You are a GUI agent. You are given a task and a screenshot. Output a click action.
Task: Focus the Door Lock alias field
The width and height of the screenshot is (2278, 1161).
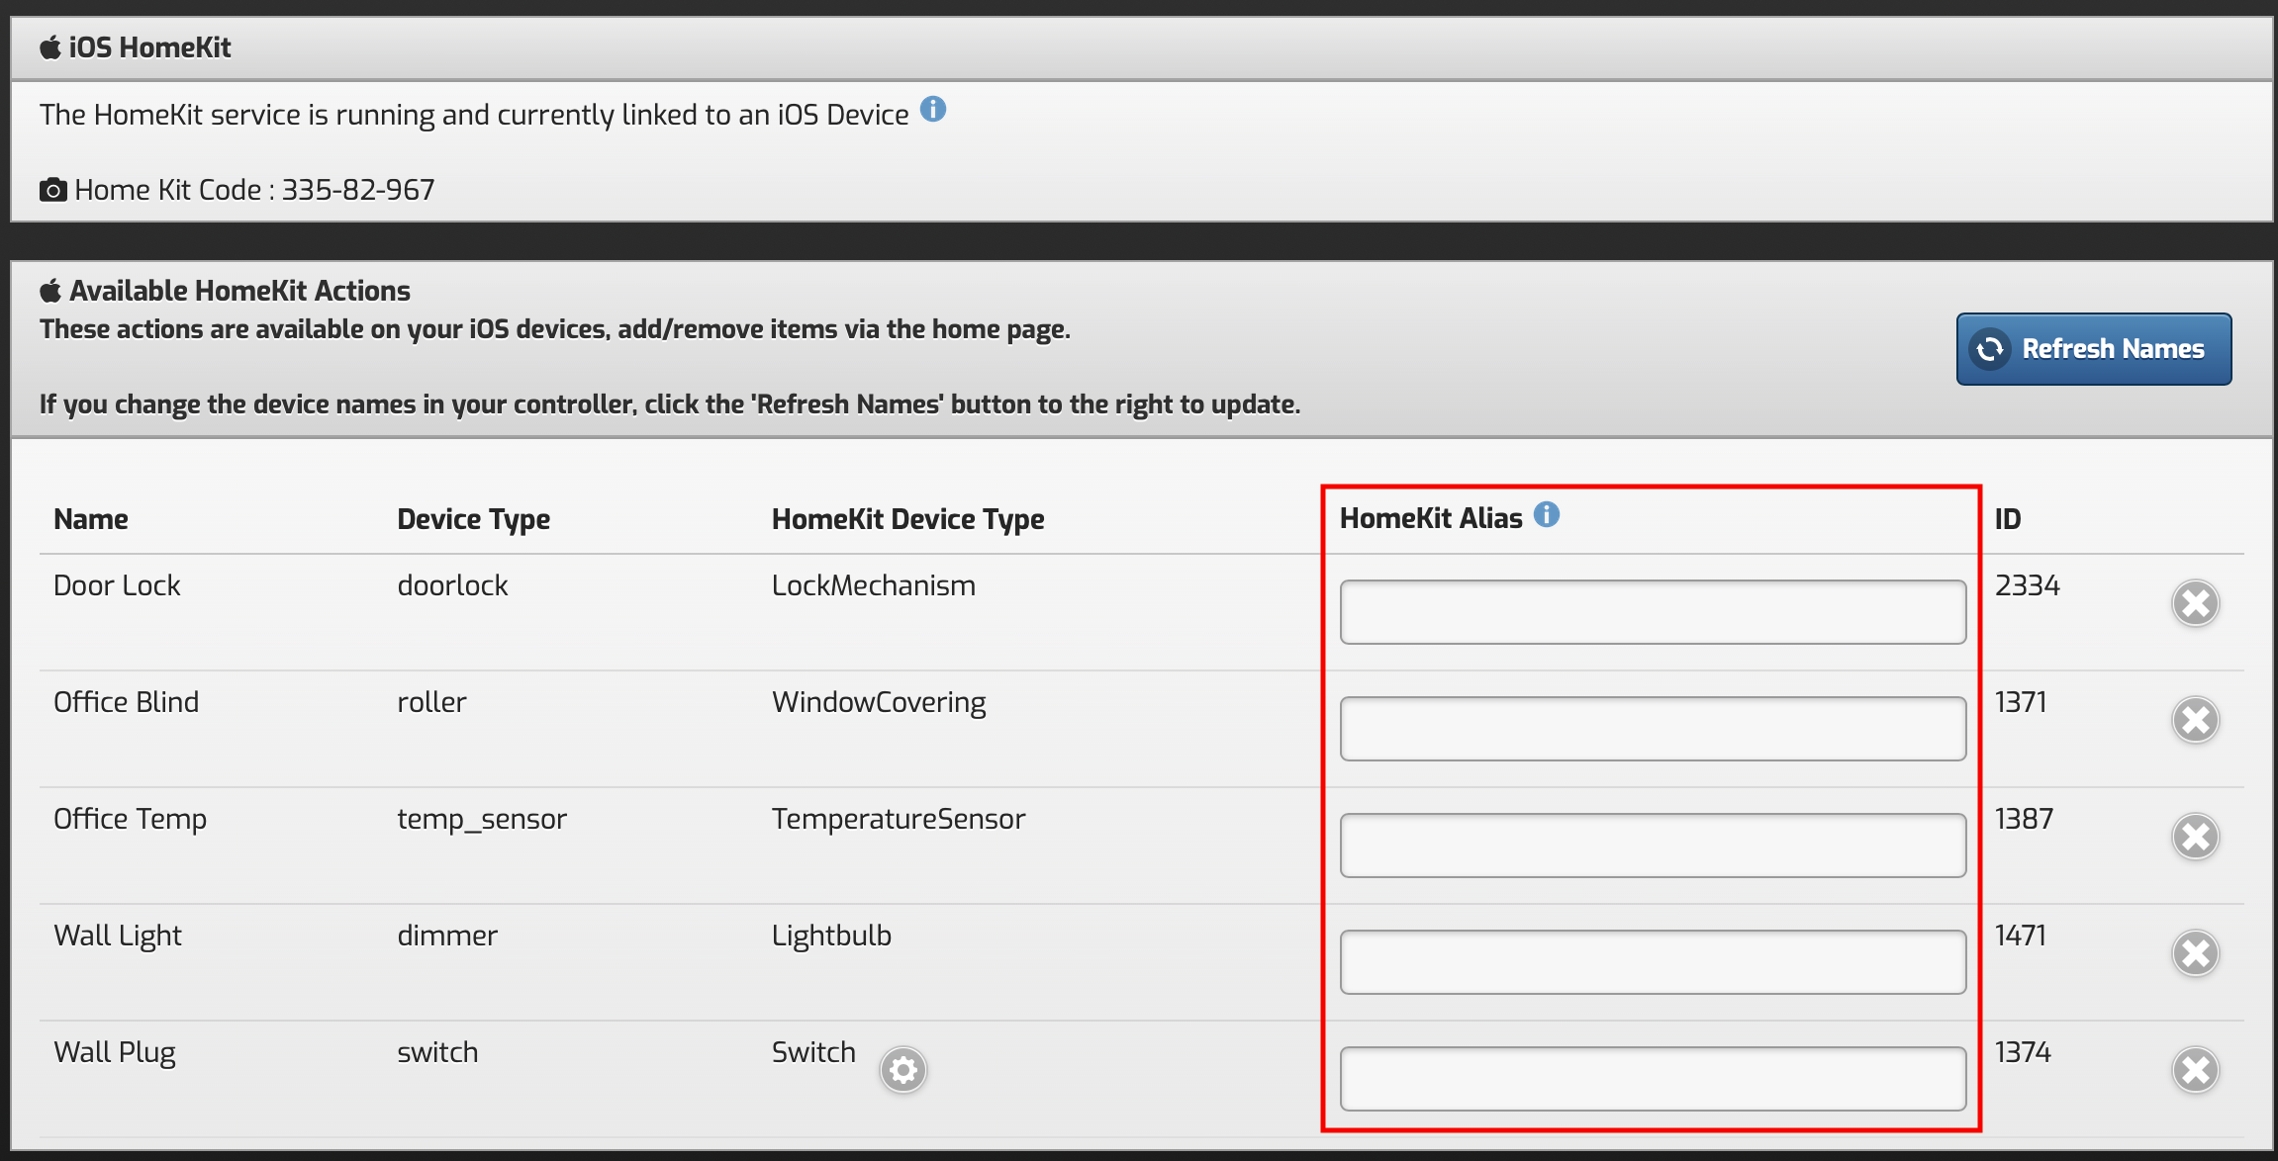[1652, 612]
